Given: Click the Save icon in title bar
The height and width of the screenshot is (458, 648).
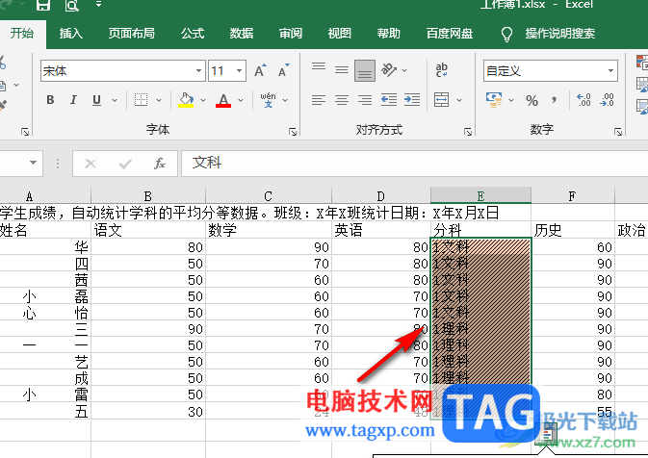Looking at the screenshot, I should pos(43,5).
